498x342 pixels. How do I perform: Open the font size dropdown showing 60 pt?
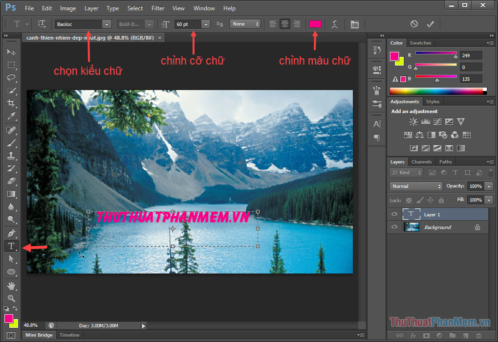point(205,23)
